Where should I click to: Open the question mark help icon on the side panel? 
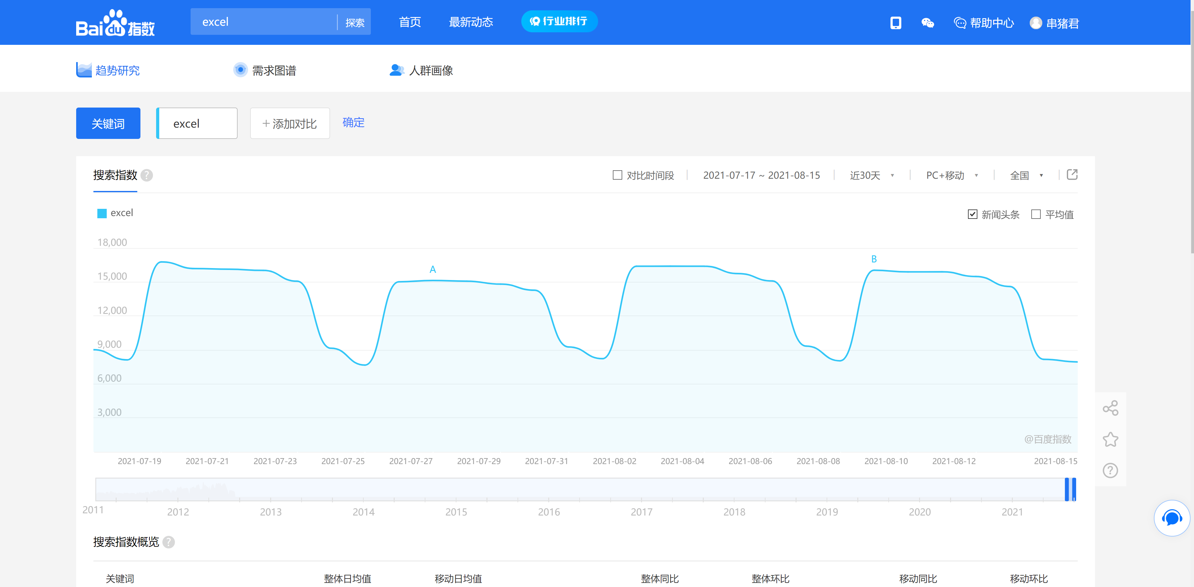[1110, 470]
